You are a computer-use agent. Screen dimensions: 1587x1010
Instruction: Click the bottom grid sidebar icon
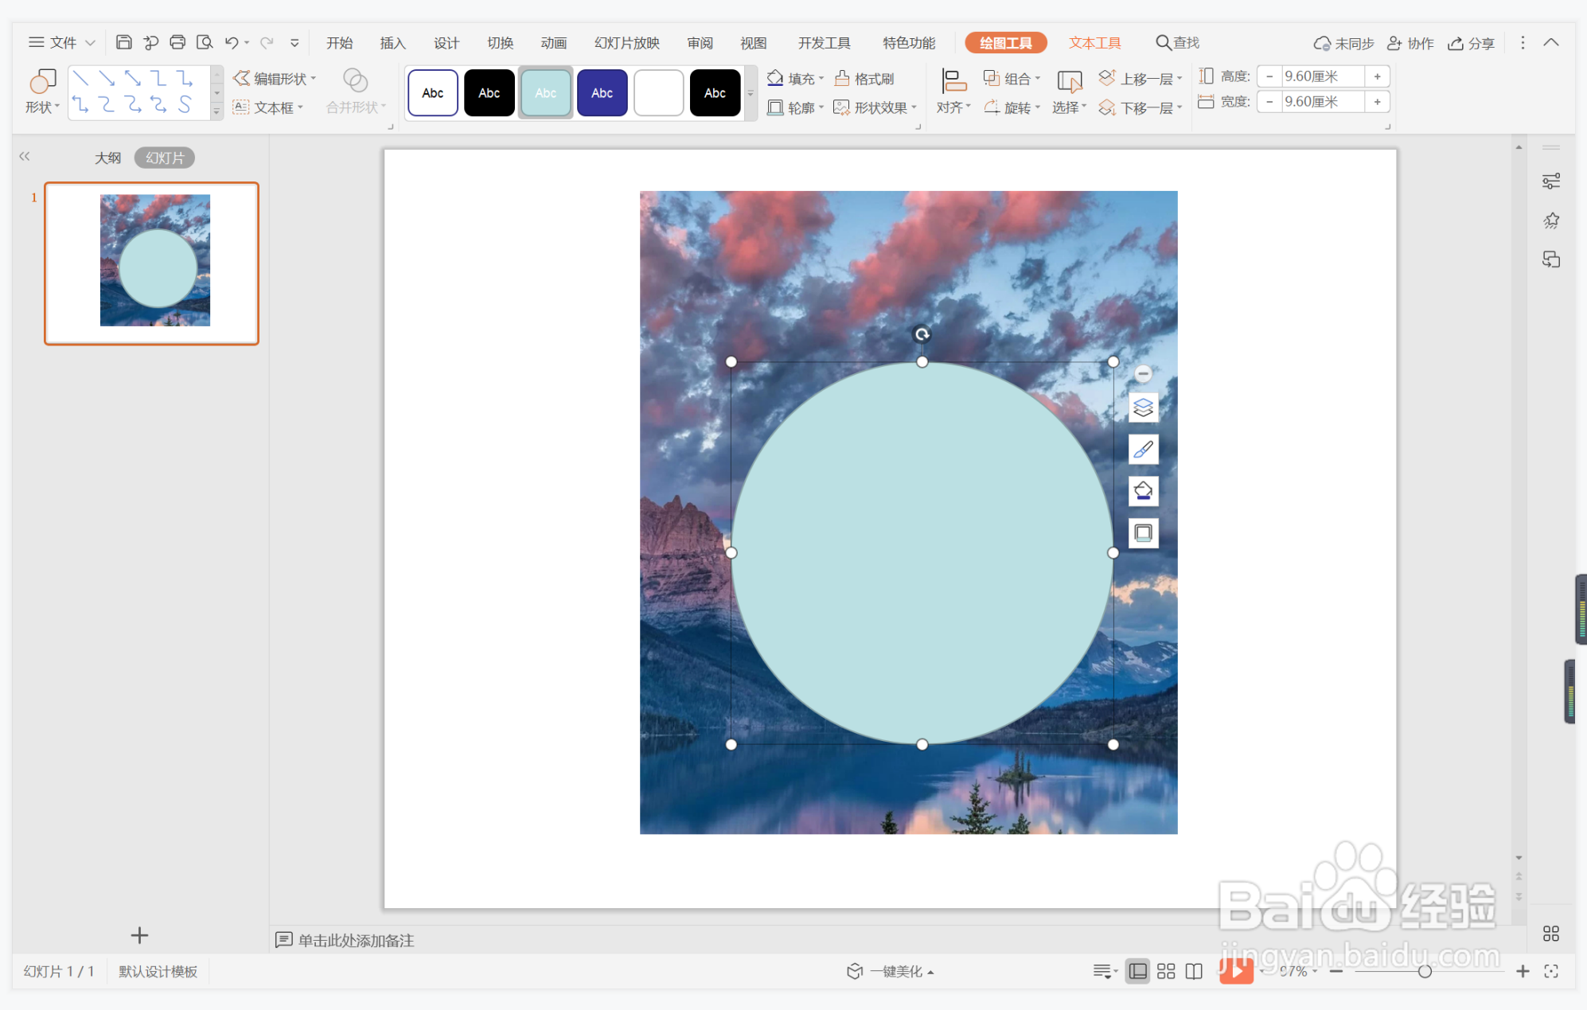[1550, 933]
